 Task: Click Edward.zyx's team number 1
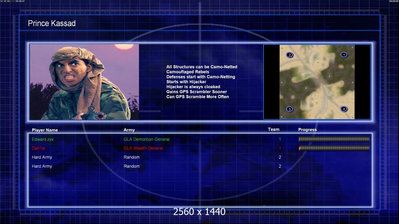pos(280,139)
